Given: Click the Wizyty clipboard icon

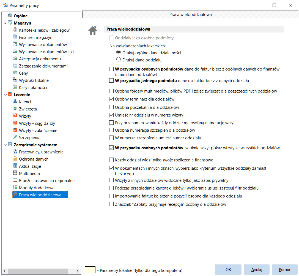Looking at the screenshot, I should 15,116.
